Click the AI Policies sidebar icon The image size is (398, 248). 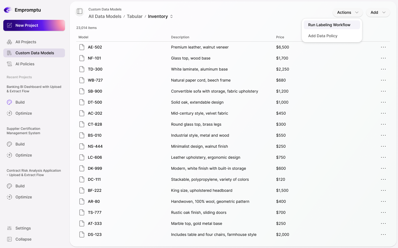pyautogui.click(x=9, y=64)
